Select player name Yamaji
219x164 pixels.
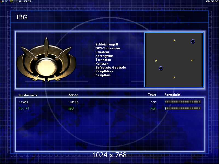point(23,102)
